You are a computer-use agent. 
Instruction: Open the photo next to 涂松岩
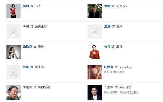(x=14, y=52)
